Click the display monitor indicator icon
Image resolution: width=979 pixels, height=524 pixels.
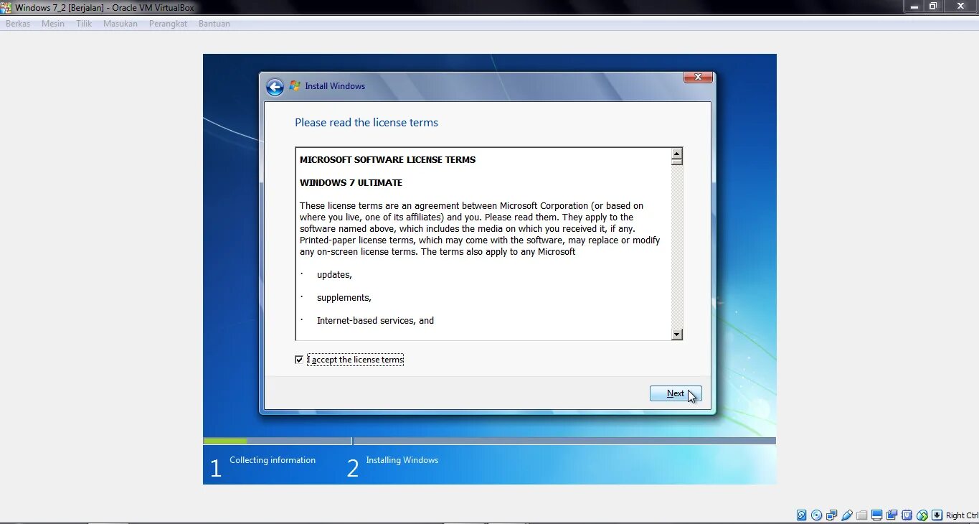point(876,515)
